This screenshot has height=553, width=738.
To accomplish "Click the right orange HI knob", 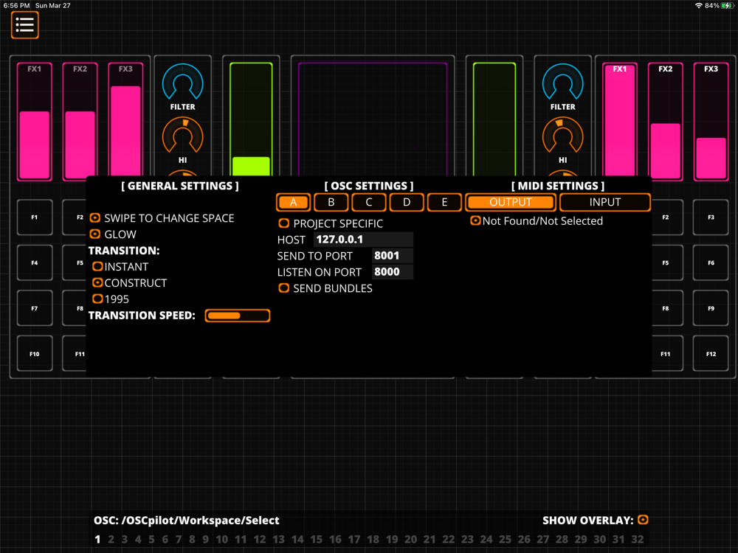I will point(562,136).
